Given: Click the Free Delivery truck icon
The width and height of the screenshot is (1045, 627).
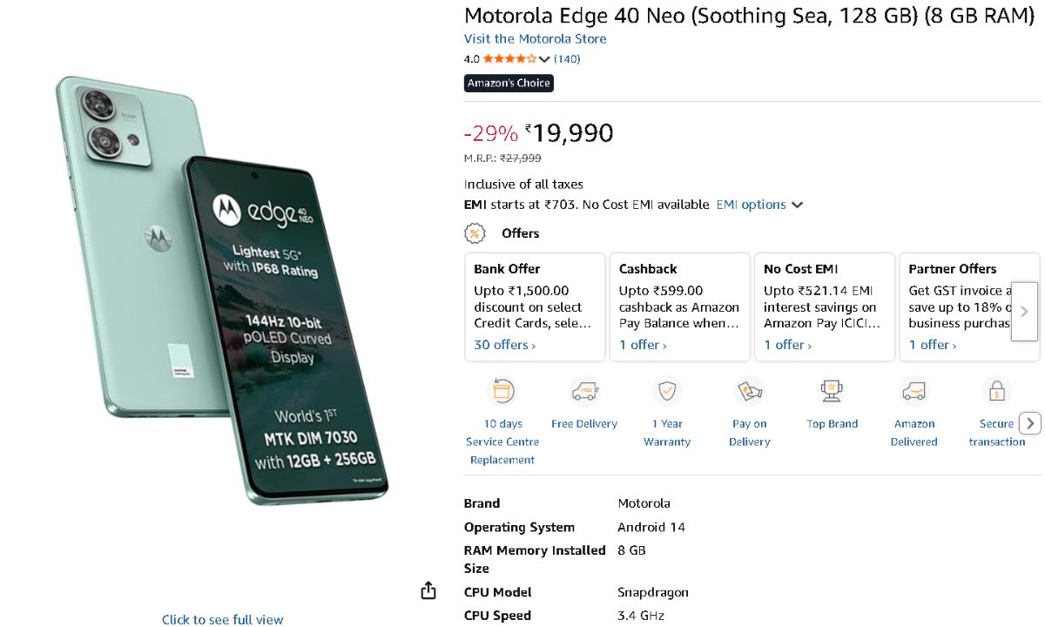Looking at the screenshot, I should [x=584, y=391].
